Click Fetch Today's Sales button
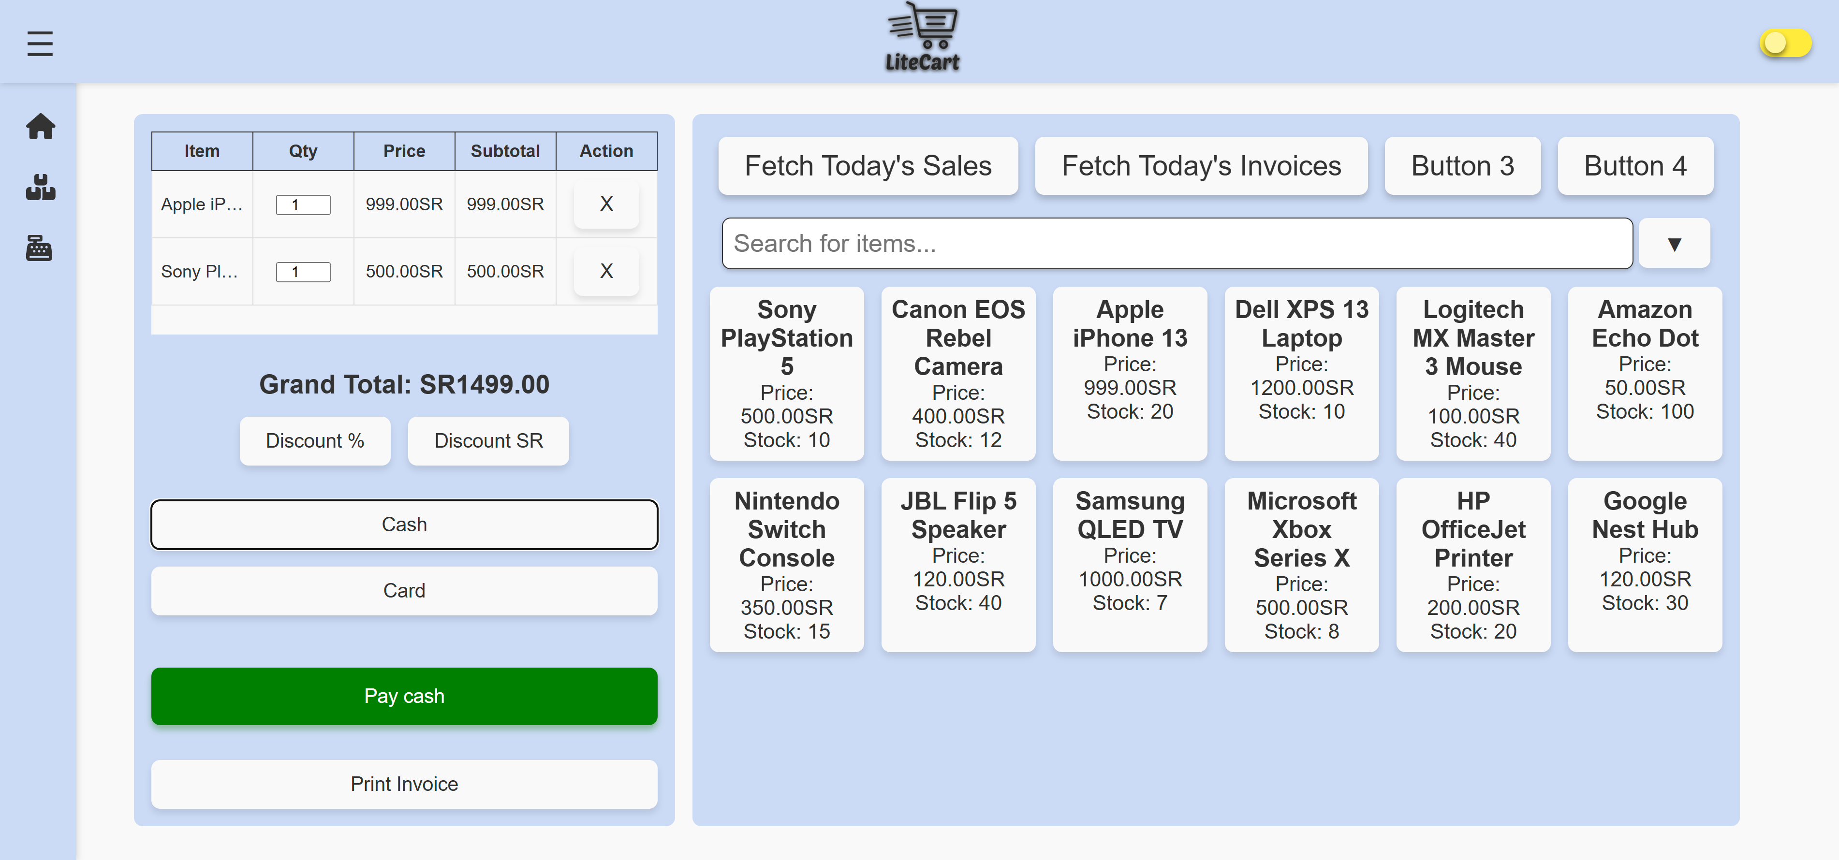The height and width of the screenshot is (860, 1839). 868,166
